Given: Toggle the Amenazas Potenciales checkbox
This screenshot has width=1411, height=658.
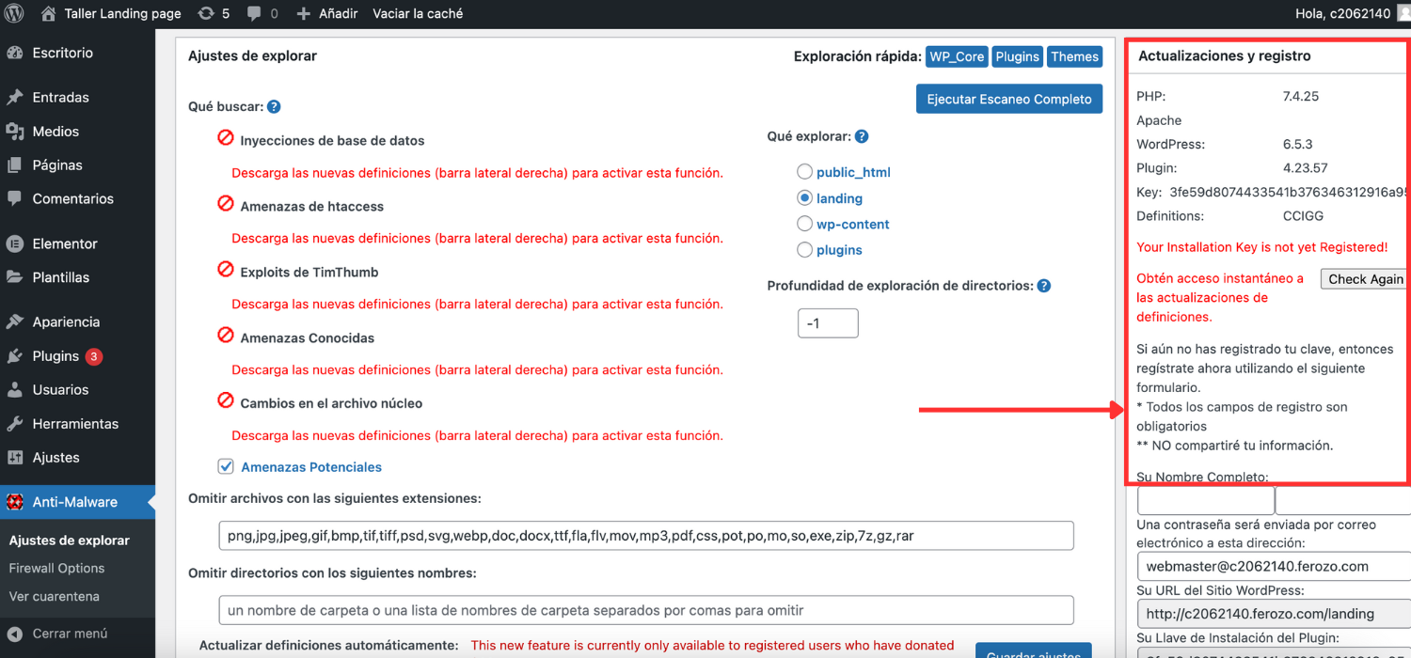Looking at the screenshot, I should pos(226,466).
